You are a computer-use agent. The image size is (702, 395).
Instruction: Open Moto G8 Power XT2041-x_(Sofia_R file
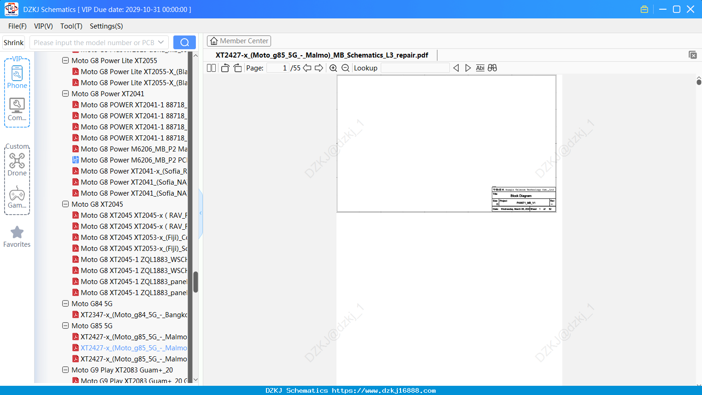tap(130, 171)
